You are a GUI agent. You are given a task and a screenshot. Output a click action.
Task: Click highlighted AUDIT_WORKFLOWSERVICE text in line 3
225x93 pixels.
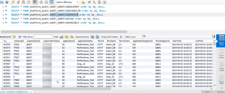(x=64, y=15)
